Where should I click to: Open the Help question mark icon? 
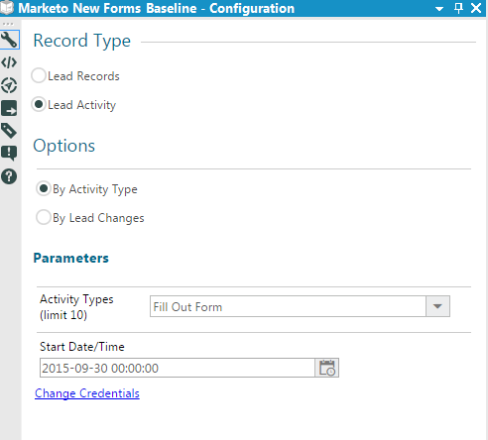(9, 176)
